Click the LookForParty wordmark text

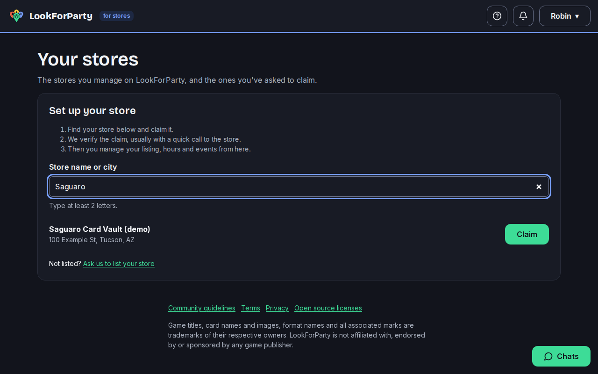pos(61,16)
